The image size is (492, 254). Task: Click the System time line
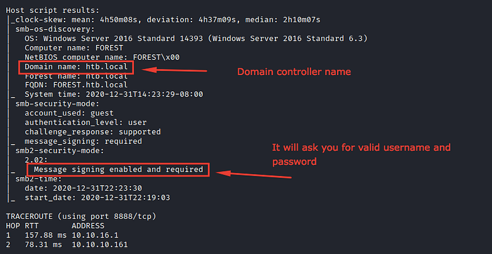(x=114, y=94)
